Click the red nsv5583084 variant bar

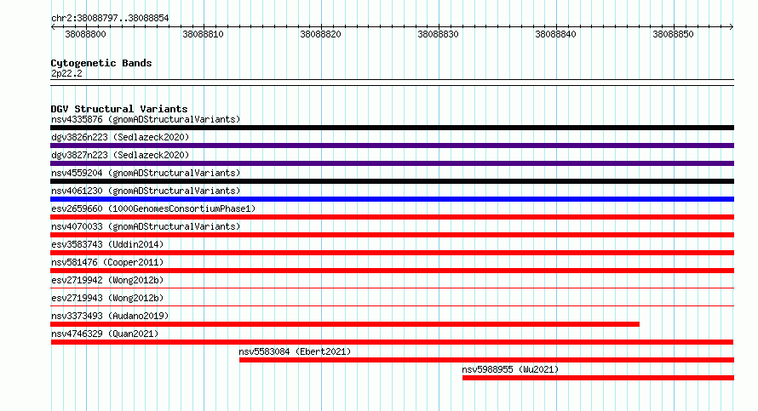487,360
